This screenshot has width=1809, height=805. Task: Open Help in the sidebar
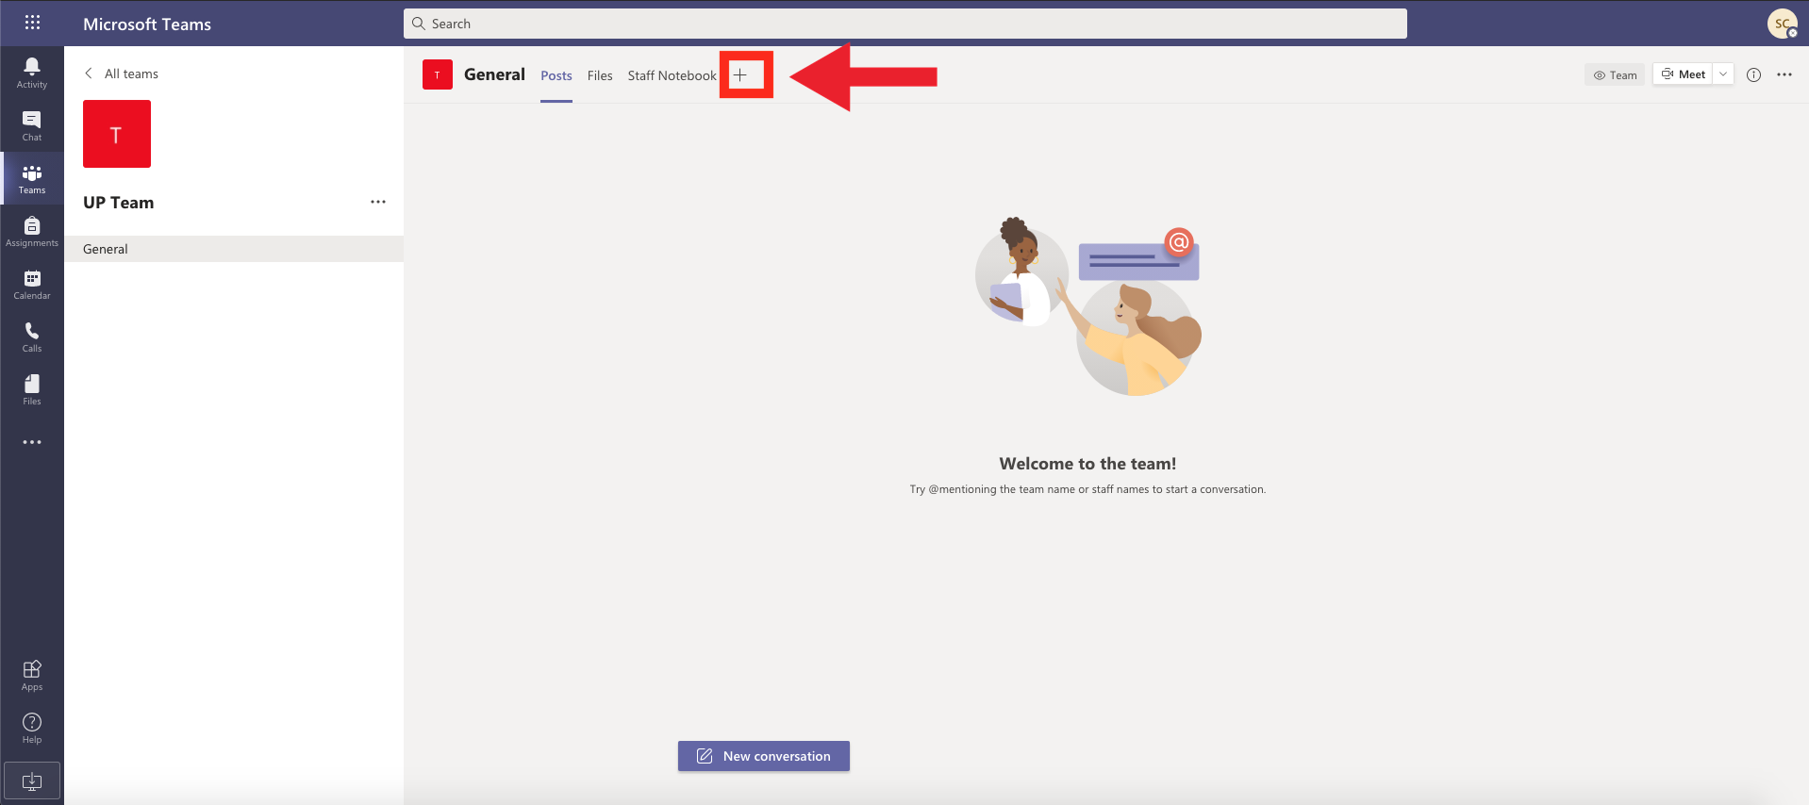pos(32,728)
